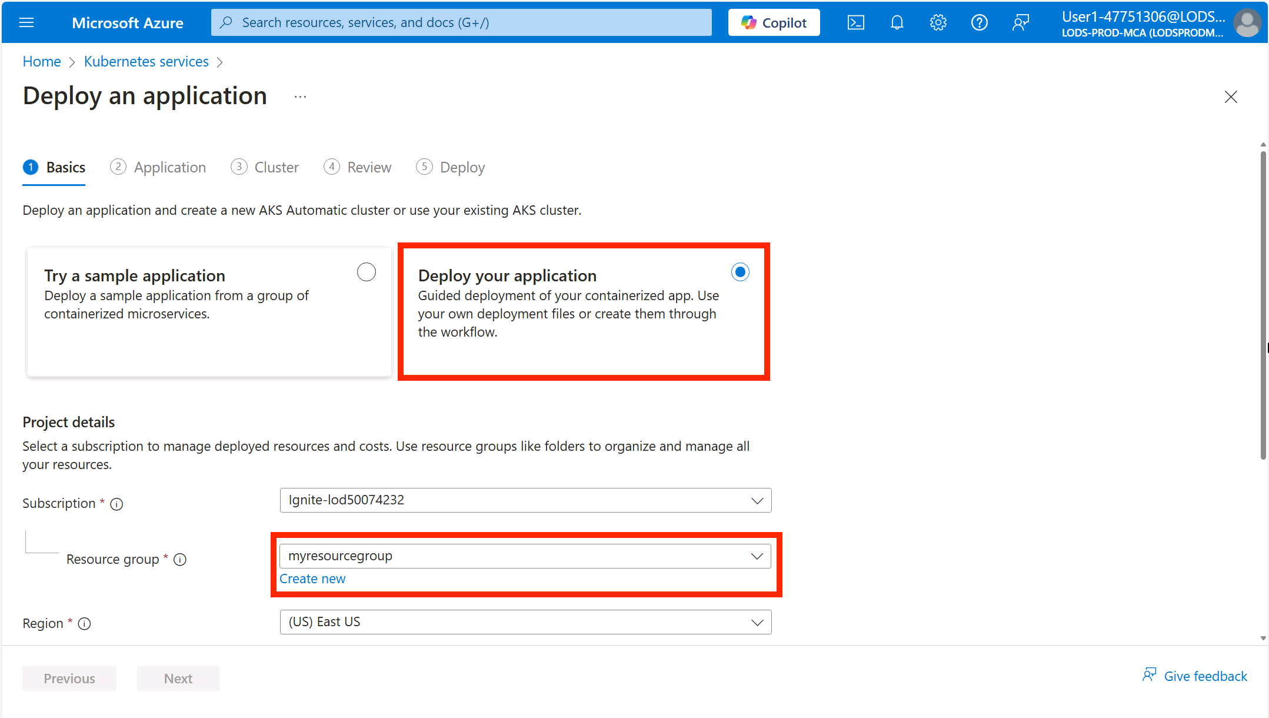1269x718 pixels.
Task: Click the Cloud Shell icon
Action: 856,22
